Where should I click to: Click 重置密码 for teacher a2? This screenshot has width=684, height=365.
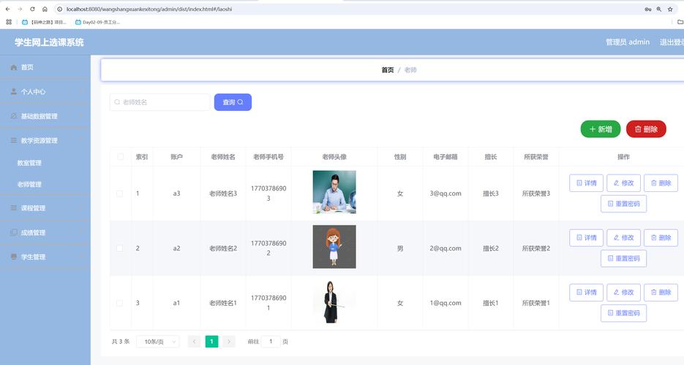click(x=623, y=258)
